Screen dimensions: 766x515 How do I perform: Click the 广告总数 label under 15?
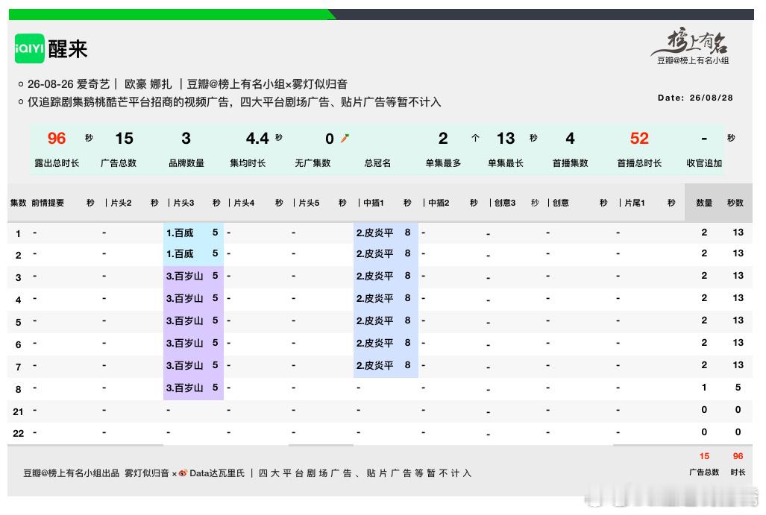(x=119, y=163)
